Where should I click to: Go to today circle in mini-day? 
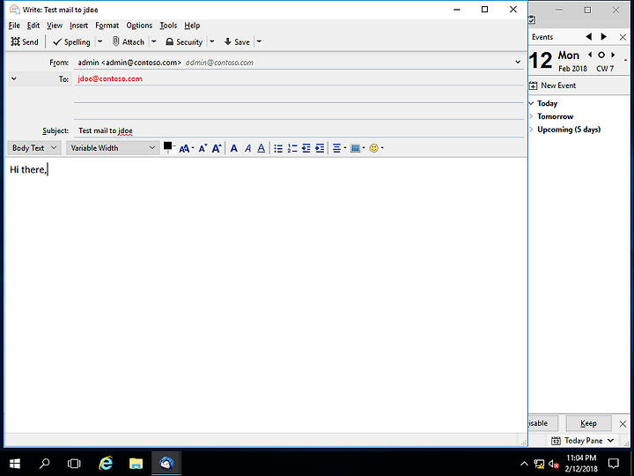click(601, 55)
